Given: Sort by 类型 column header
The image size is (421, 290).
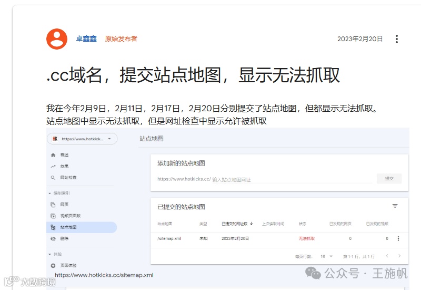Looking at the screenshot, I should pos(203,224).
